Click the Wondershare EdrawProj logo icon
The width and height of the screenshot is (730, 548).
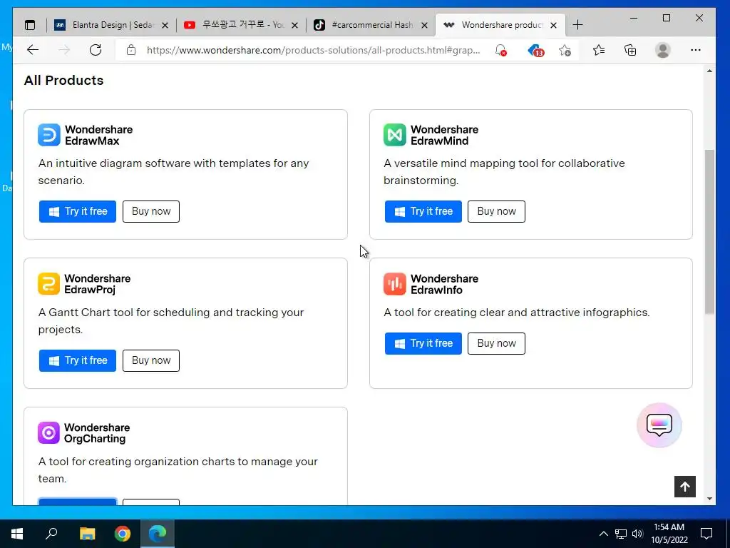[49, 284]
